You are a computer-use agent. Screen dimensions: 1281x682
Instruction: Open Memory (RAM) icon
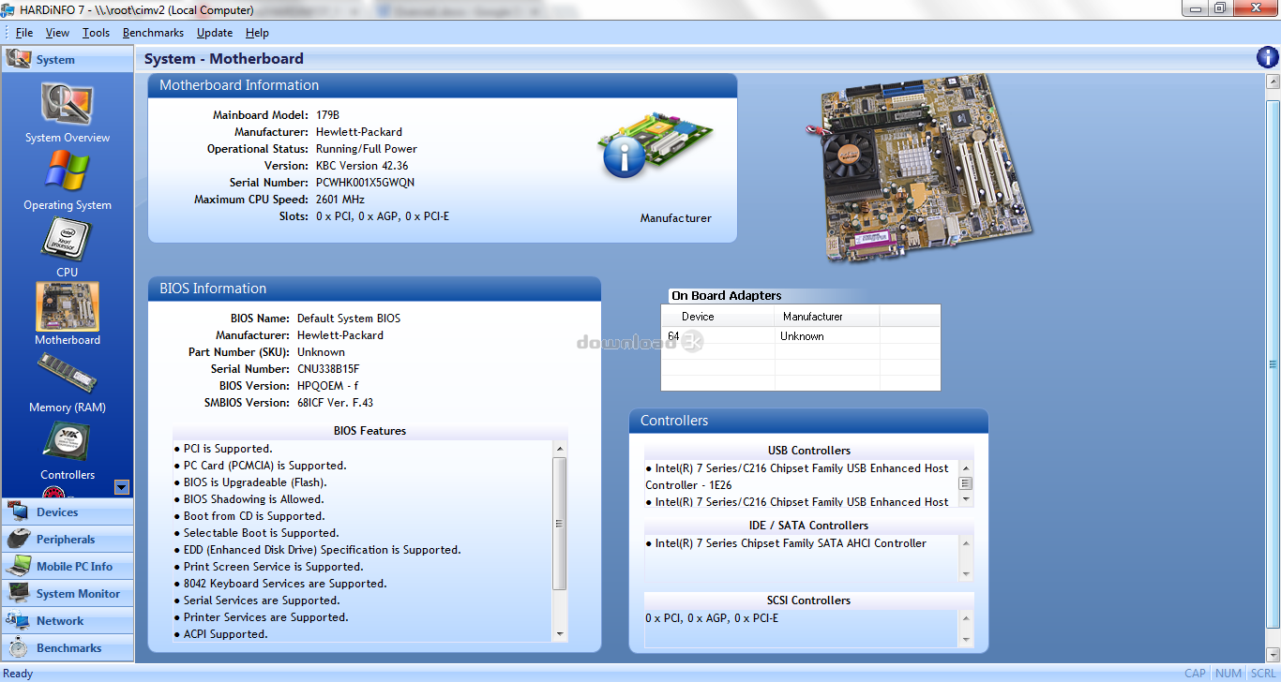(67, 374)
